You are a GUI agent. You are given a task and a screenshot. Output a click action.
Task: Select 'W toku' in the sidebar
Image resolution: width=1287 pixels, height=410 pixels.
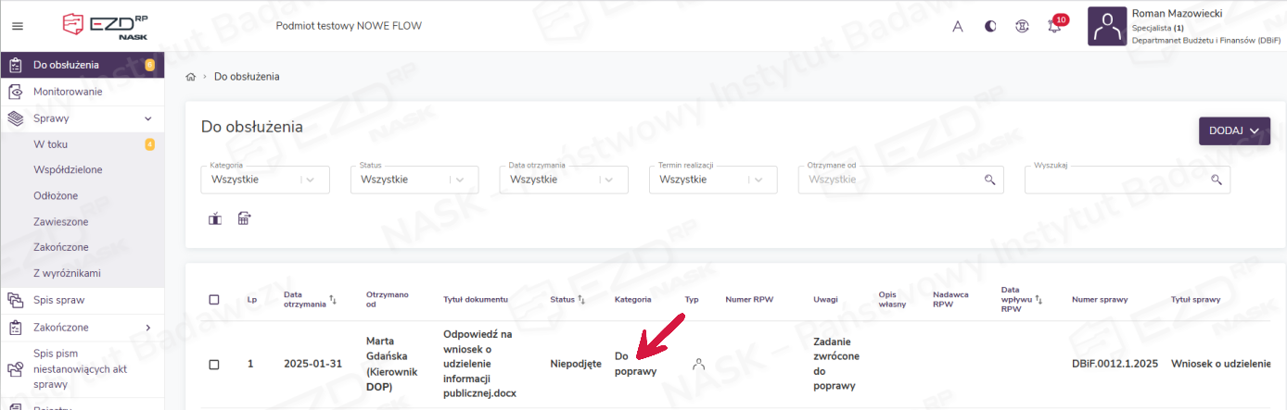coord(51,144)
